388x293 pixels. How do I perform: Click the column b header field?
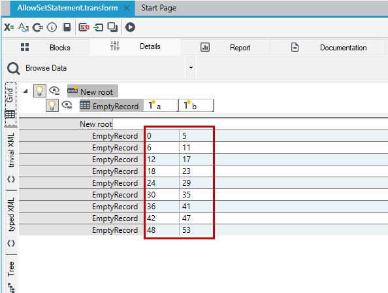point(196,105)
